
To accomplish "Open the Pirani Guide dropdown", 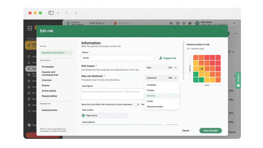I will [97, 23].
